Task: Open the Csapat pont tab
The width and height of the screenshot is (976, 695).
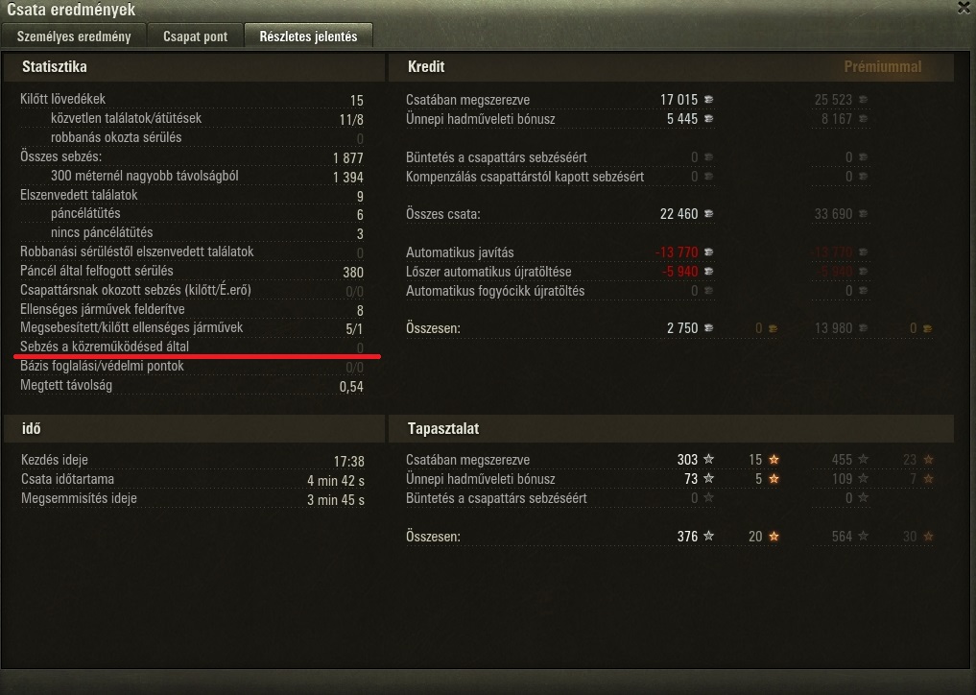Action: click(x=196, y=36)
